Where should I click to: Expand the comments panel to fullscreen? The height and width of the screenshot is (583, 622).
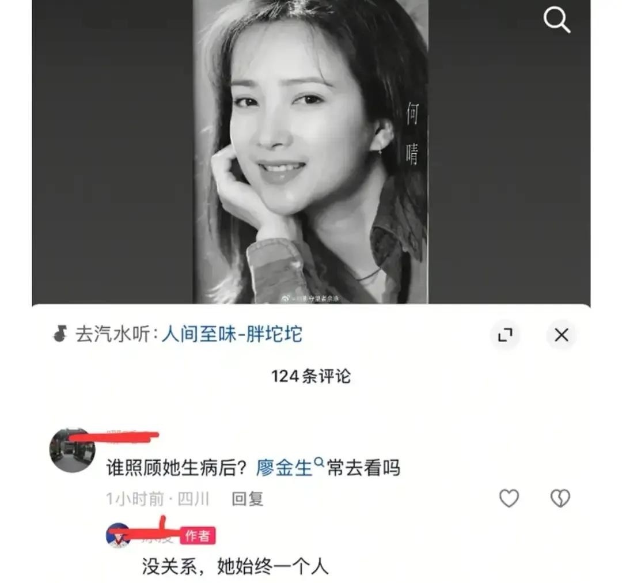[506, 335]
